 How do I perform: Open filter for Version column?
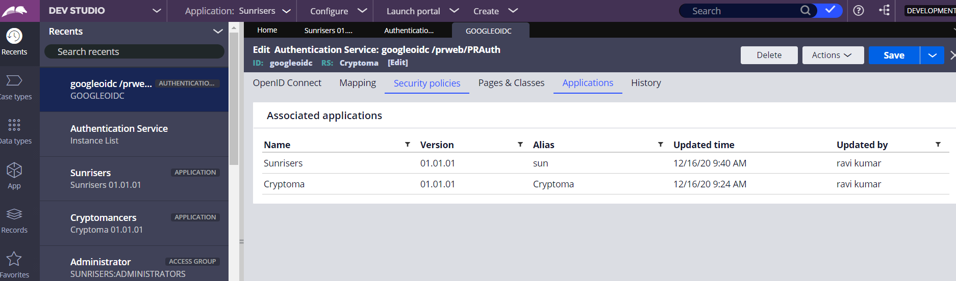tap(520, 145)
